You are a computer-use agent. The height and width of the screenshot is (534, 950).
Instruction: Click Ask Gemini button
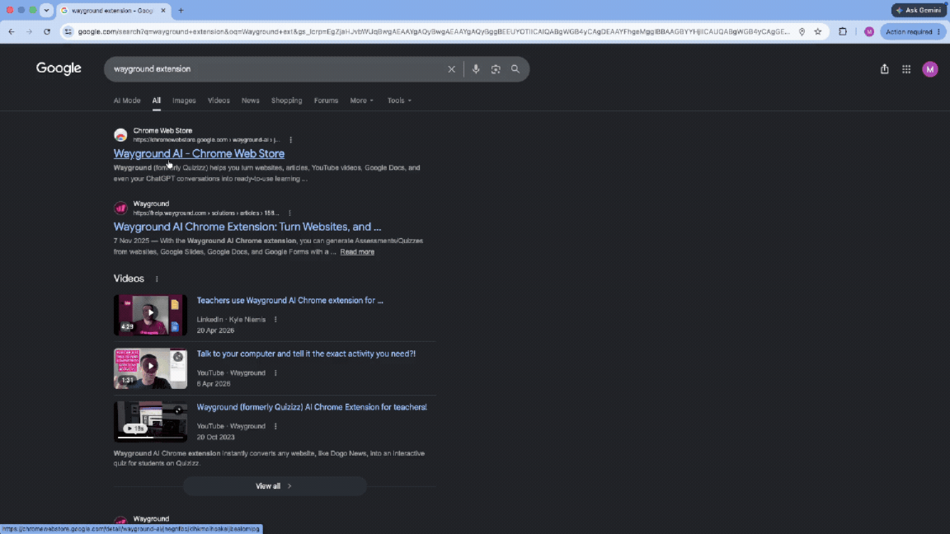pos(919,10)
